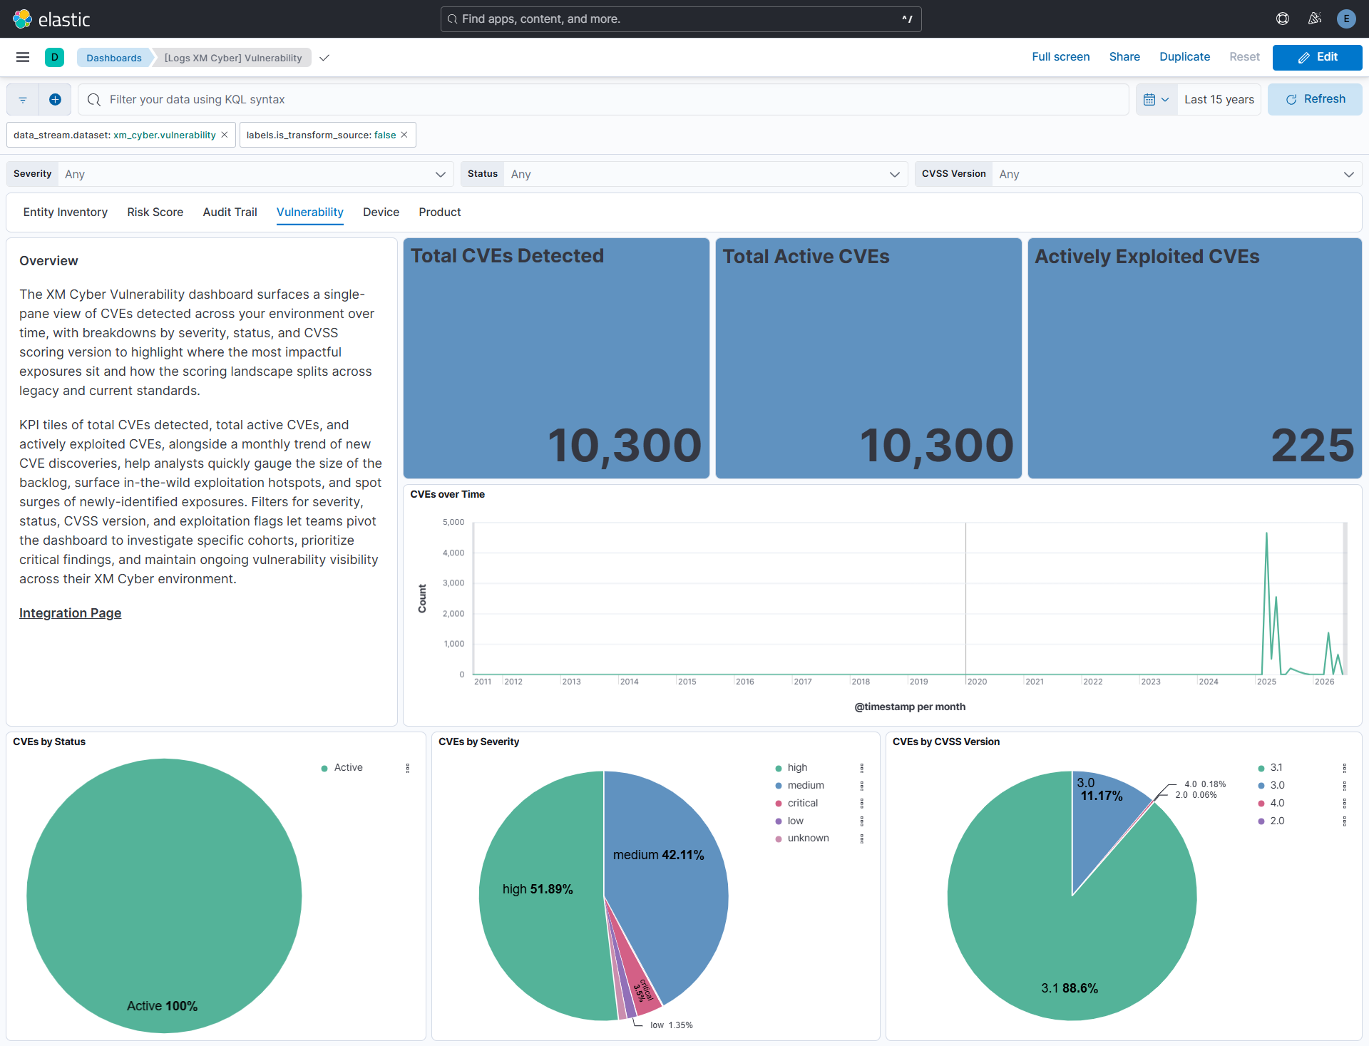Click the CVEs over Time panel title
Viewport: 1369px width, 1046px height.
(447, 494)
